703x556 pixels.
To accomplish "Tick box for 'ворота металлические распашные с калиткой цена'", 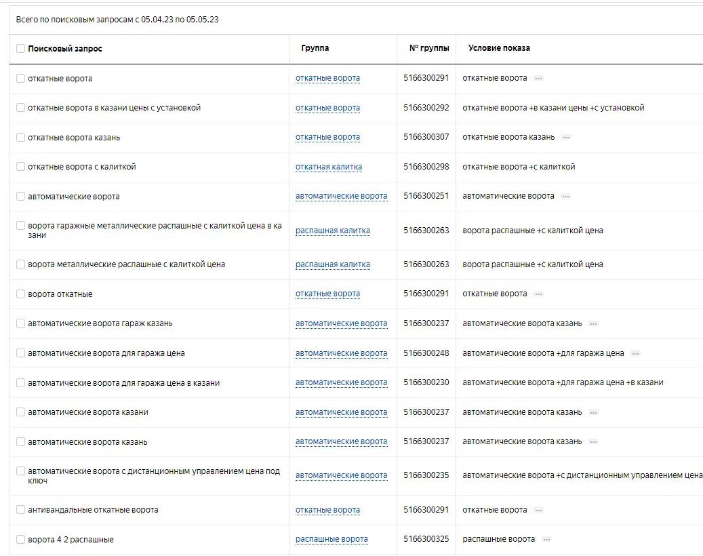I will click(20, 264).
